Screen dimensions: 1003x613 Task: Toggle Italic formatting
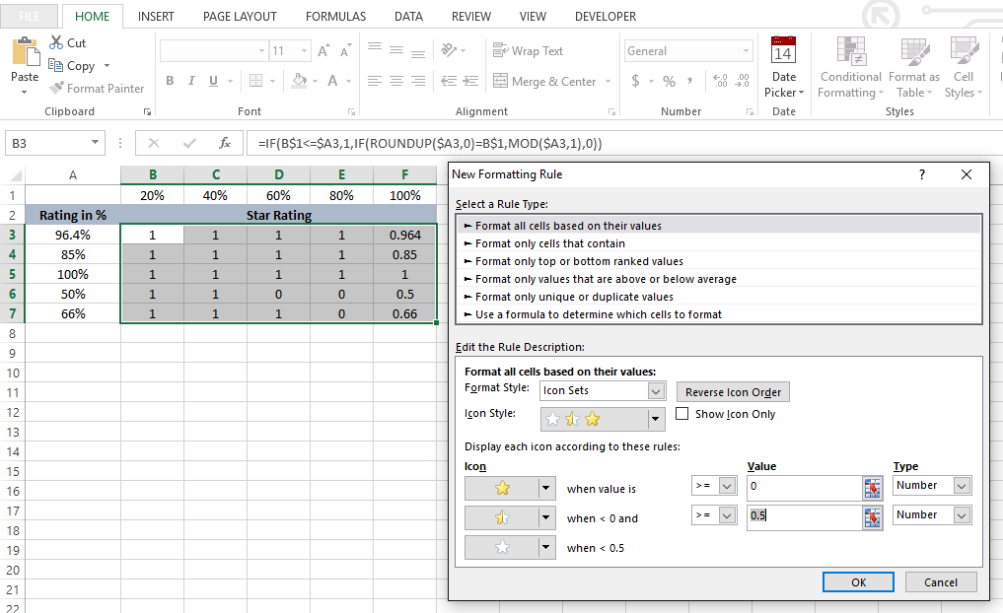click(x=191, y=81)
